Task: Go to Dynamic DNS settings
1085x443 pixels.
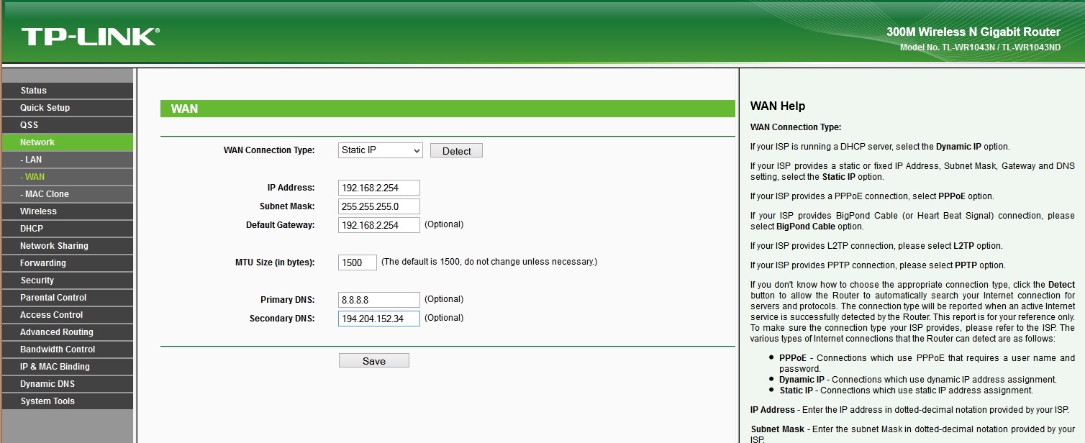Action: pos(67,384)
